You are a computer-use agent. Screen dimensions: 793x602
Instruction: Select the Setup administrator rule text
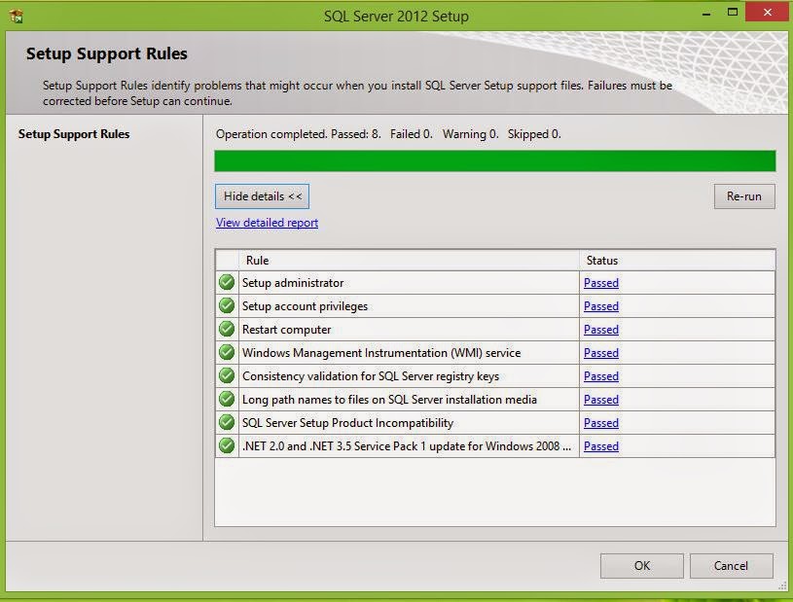tap(293, 283)
